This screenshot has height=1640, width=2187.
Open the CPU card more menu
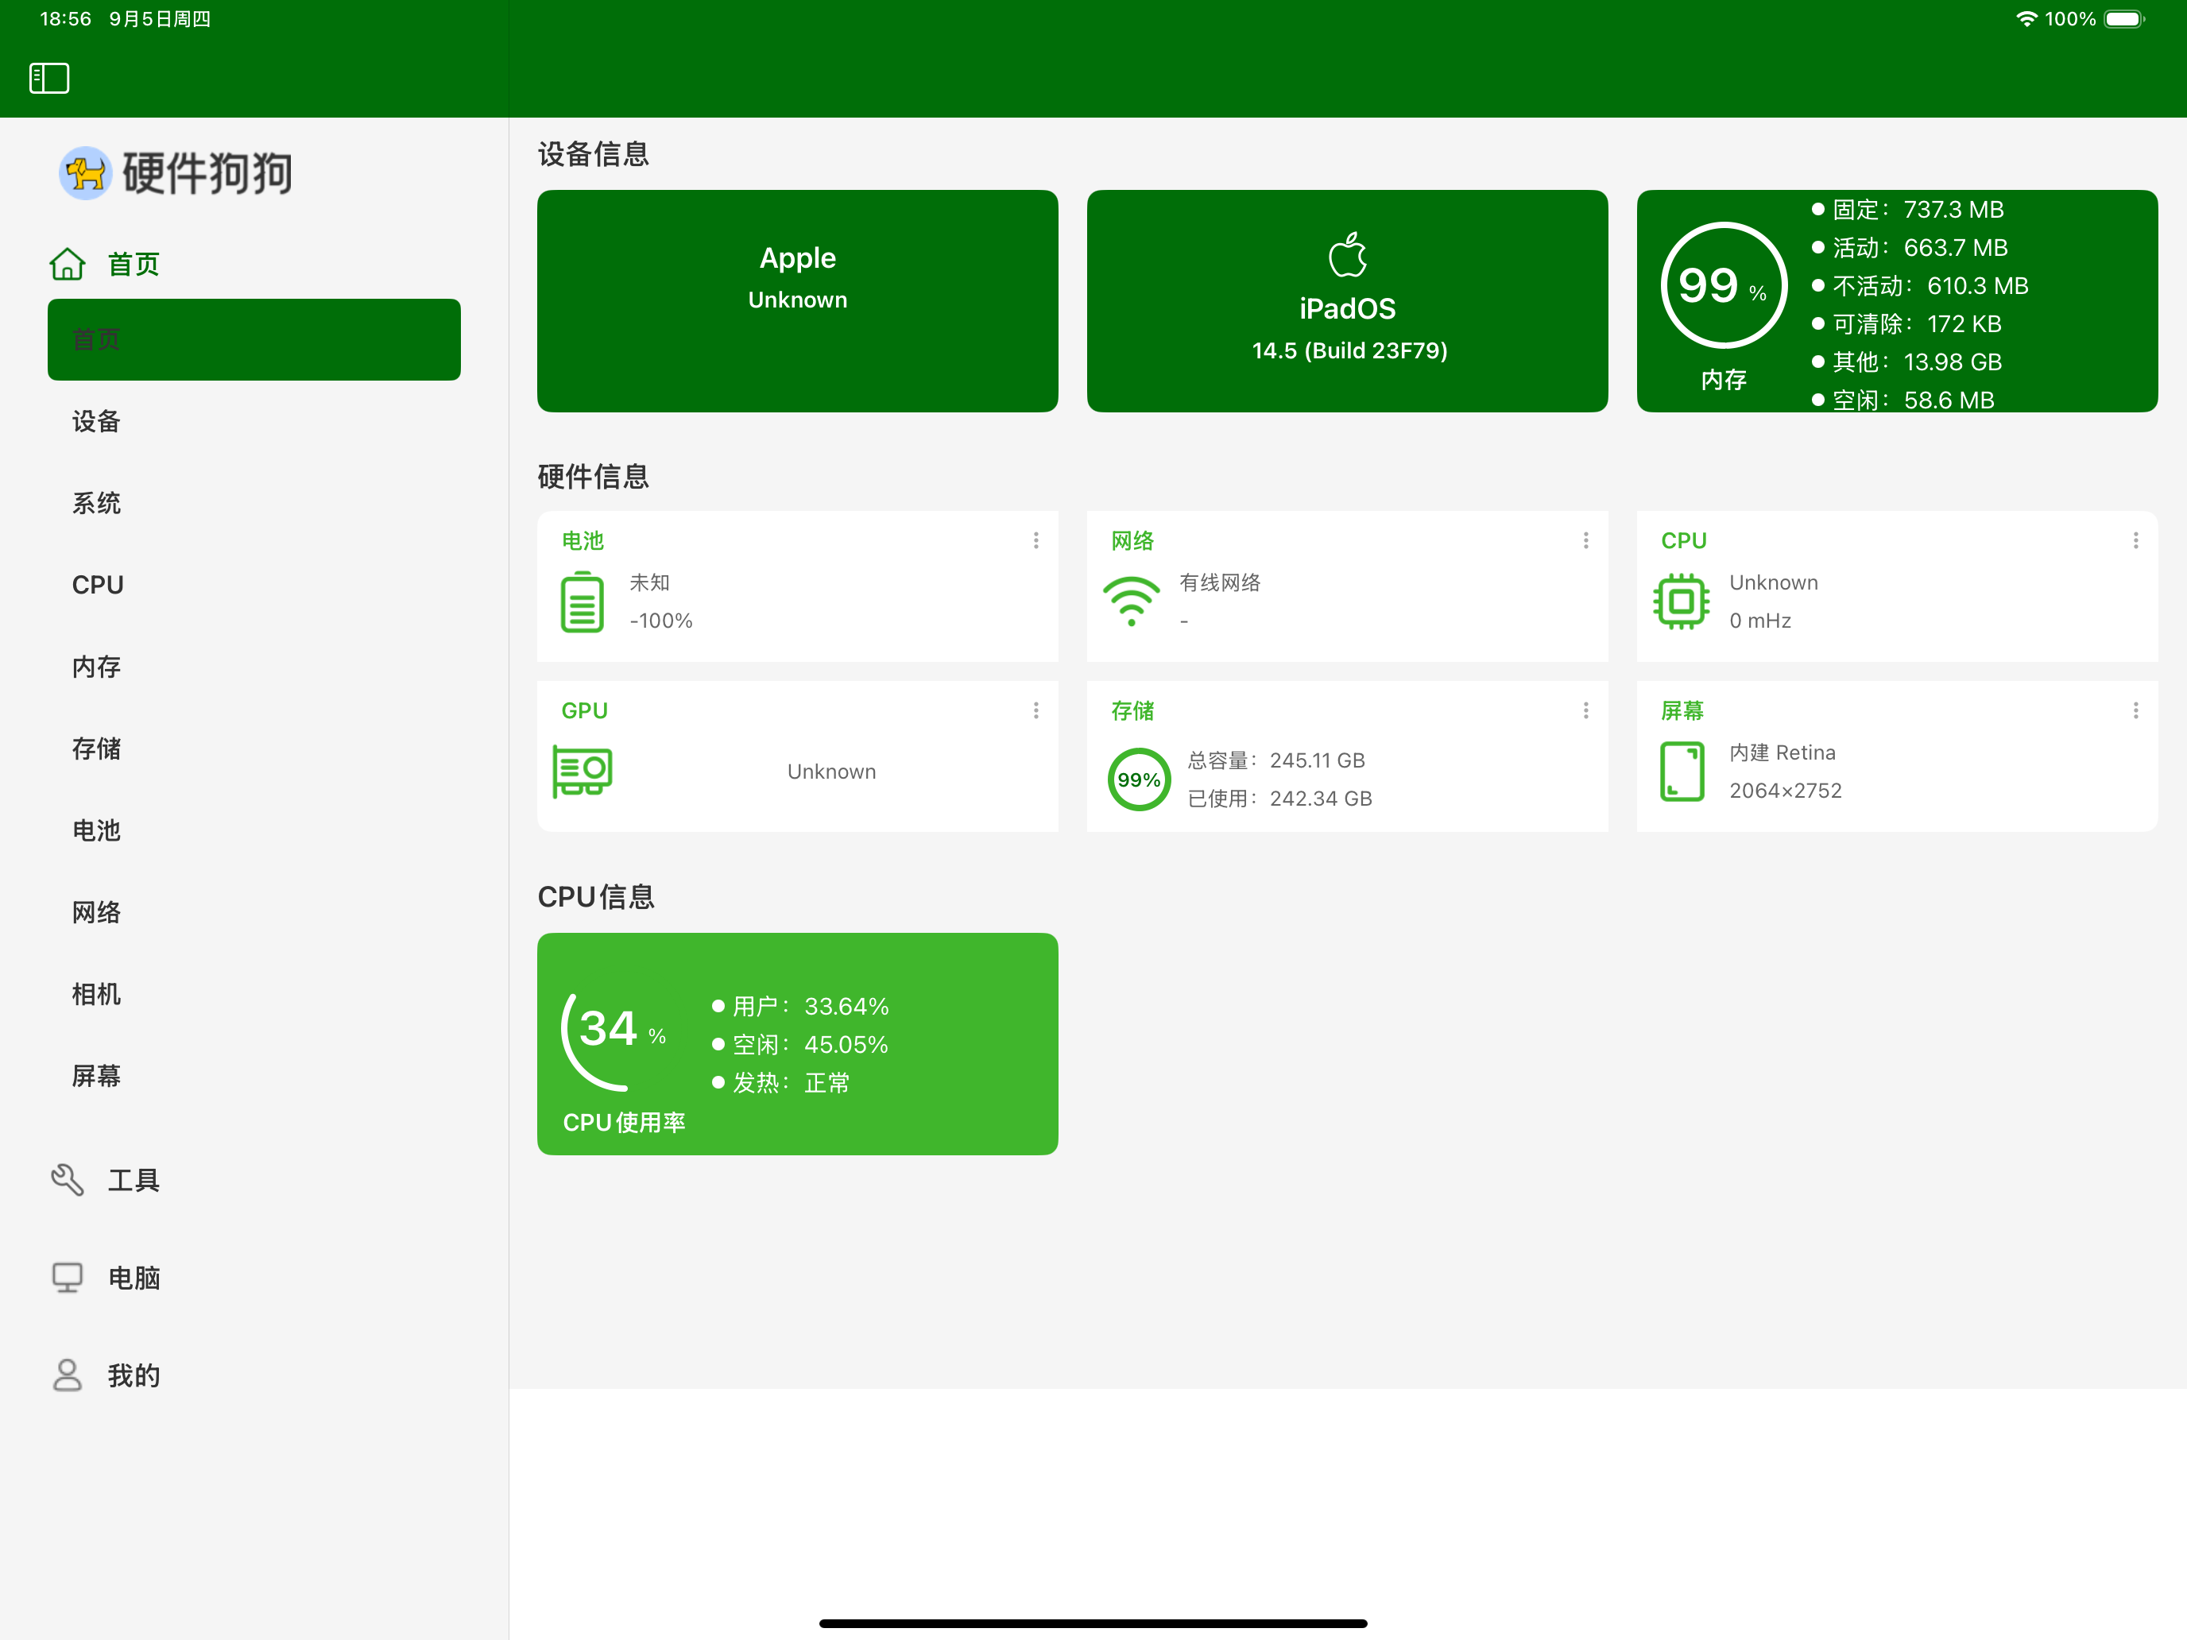pyautogui.click(x=2135, y=540)
